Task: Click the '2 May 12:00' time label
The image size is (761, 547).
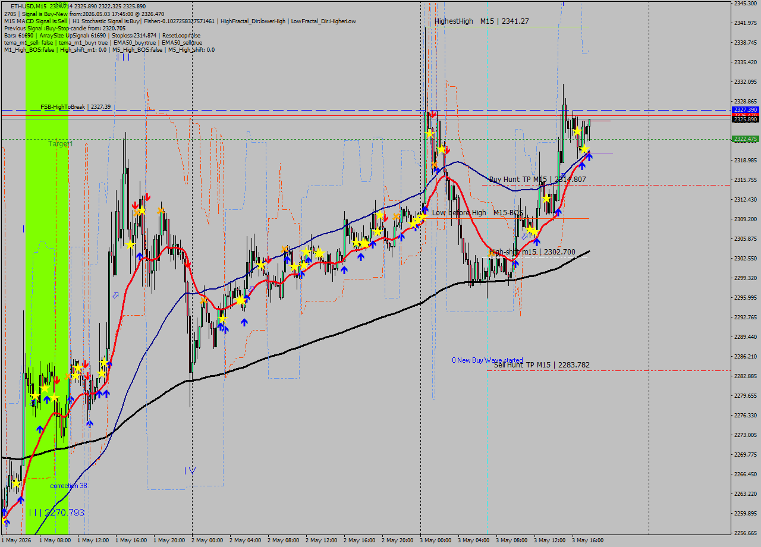Action: [321, 540]
